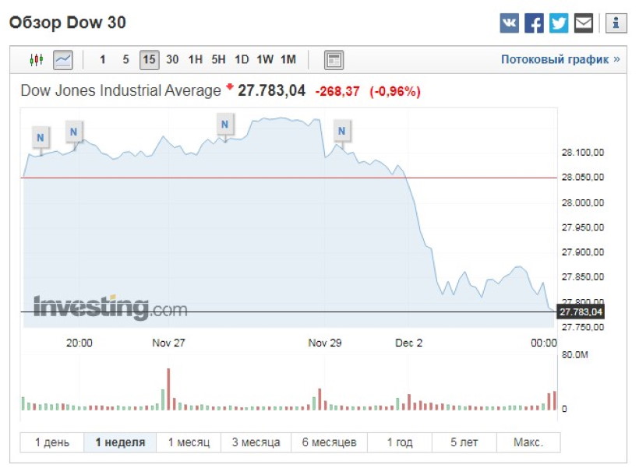
Task: Click the 27.783,04 current price label
Action: point(581,312)
